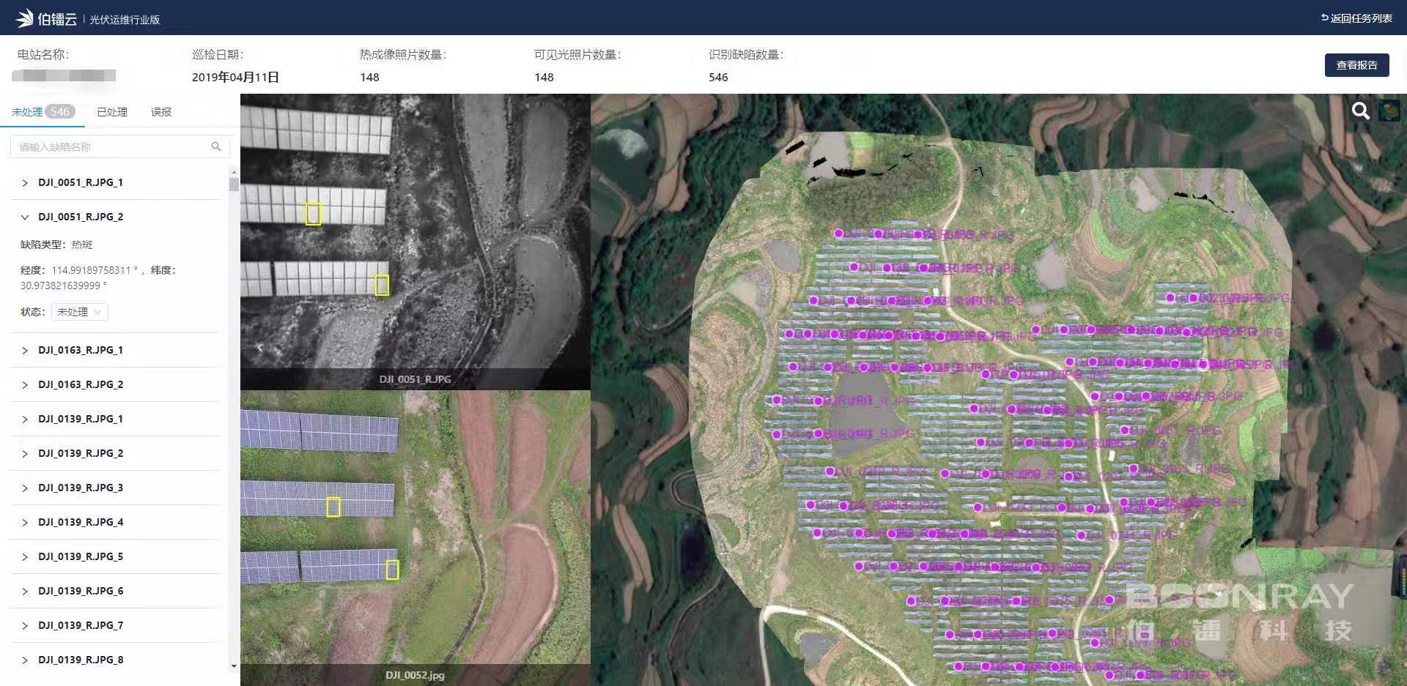The height and width of the screenshot is (686, 1407).
Task: Switch to the 已处理 tab
Action: 112,112
